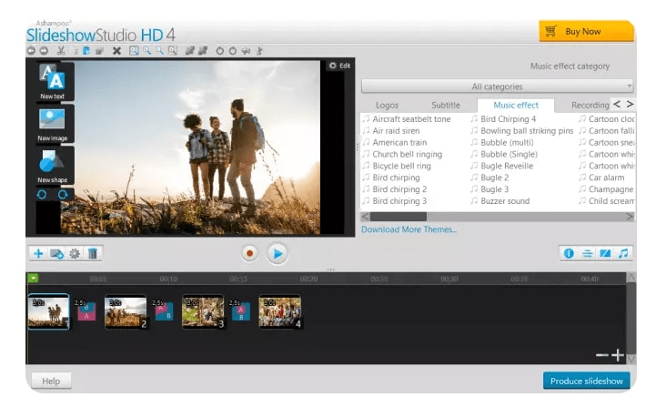
Task: Click the scissors cut icon
Action: click(61, 51)
